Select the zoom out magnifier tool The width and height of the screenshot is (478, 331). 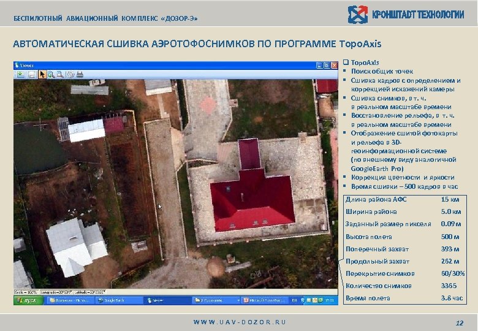click(x=60, y=74)
